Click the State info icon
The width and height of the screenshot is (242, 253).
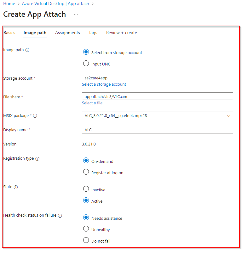tap(16, 187)
